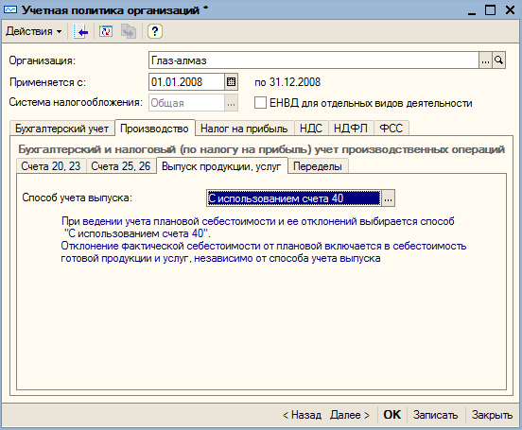Click the window icon in the title bar
This screenshot has width=522, height=430.
pos(10,10)
